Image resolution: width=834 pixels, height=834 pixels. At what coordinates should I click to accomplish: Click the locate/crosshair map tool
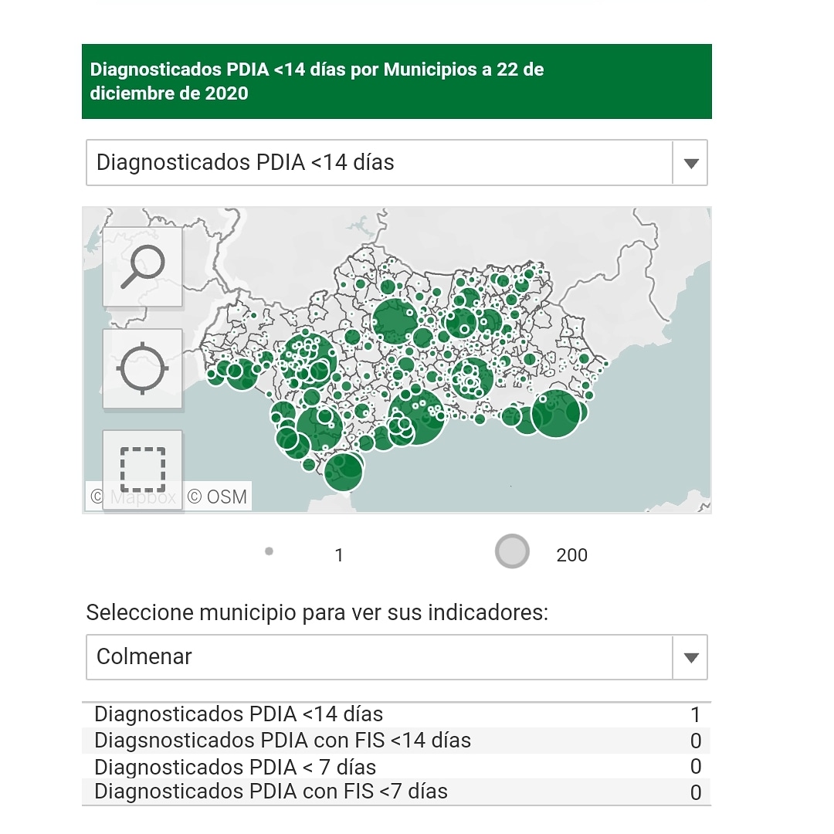(143, 368)
